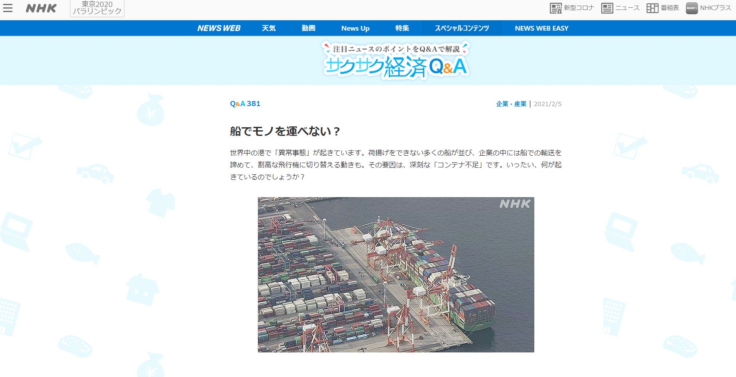The height and width of the screenshot is (377, 736).
Task: Click the date 2021/2/5
Action: 548,104
